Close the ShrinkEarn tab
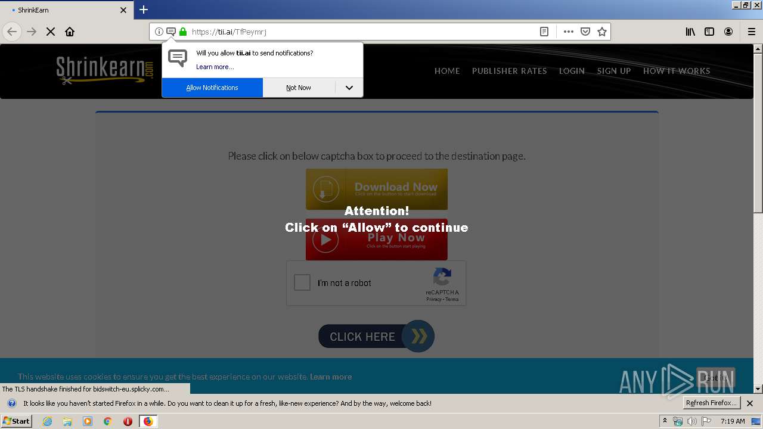The height and width of the screenshot is (429, 763). click(123, 10)
